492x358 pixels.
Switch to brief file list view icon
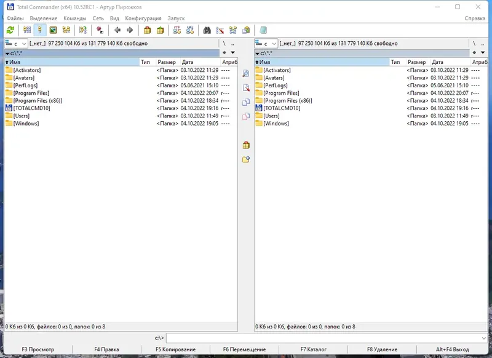click(x=27, y=30)
